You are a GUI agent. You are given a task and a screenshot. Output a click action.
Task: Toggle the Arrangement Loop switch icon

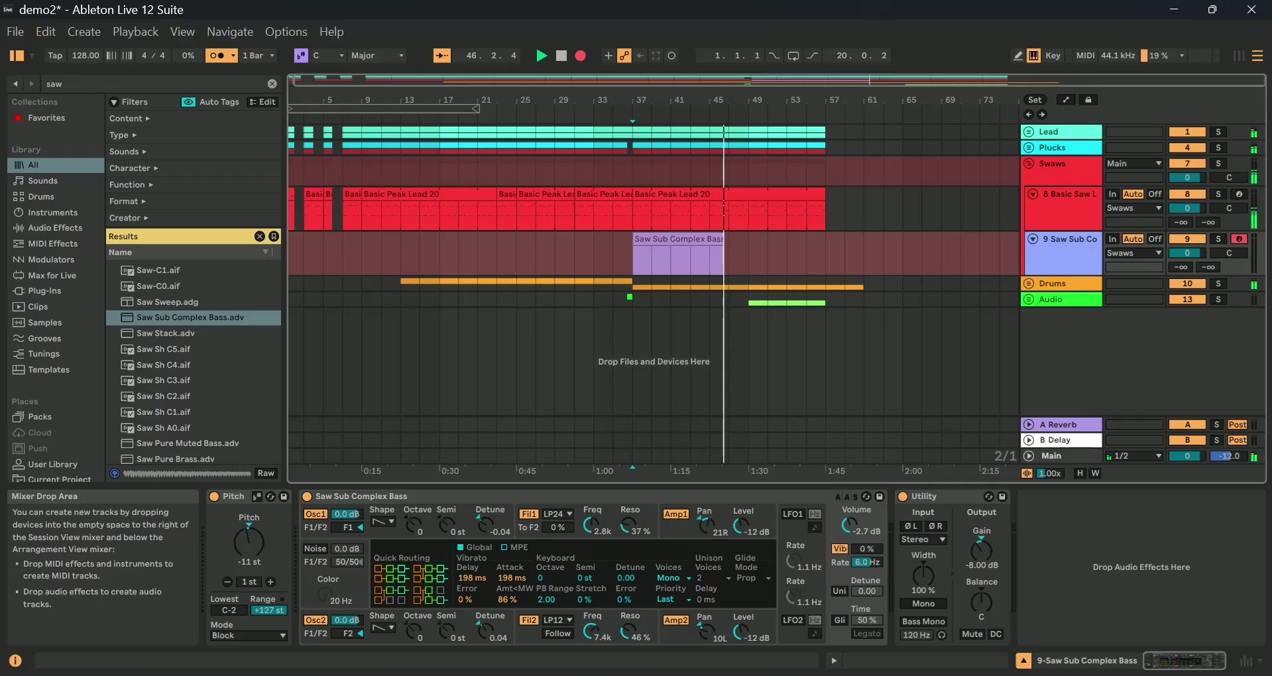[793, 56]
